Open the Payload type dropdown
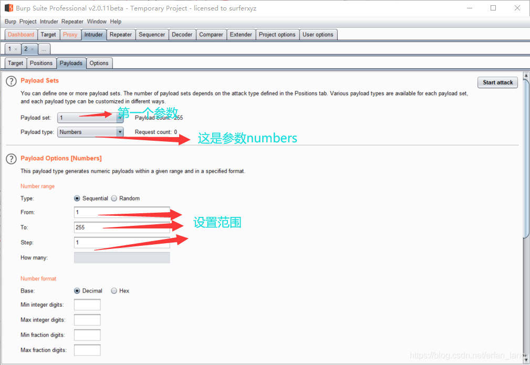 (x=90, y=132)
